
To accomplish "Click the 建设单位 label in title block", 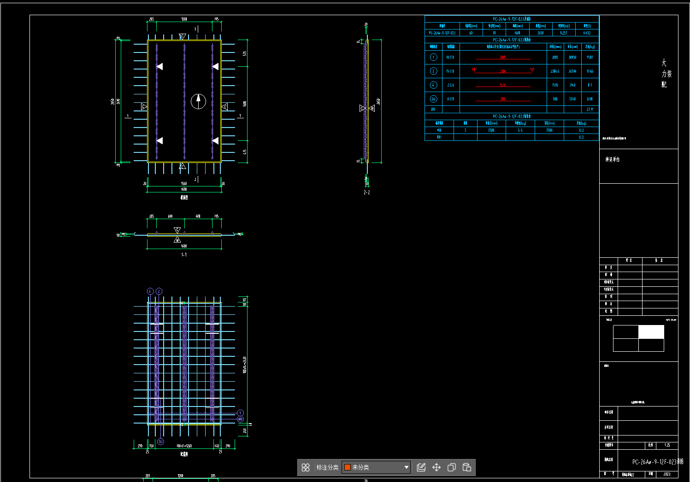I will (x=613, y=159).
